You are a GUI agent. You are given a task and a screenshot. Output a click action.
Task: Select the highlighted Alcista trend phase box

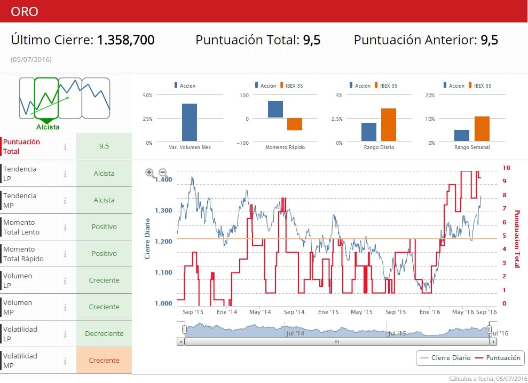[46, 98]
